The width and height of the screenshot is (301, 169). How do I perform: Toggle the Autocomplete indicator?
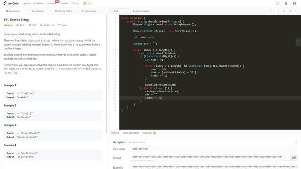tap(141, 11)
